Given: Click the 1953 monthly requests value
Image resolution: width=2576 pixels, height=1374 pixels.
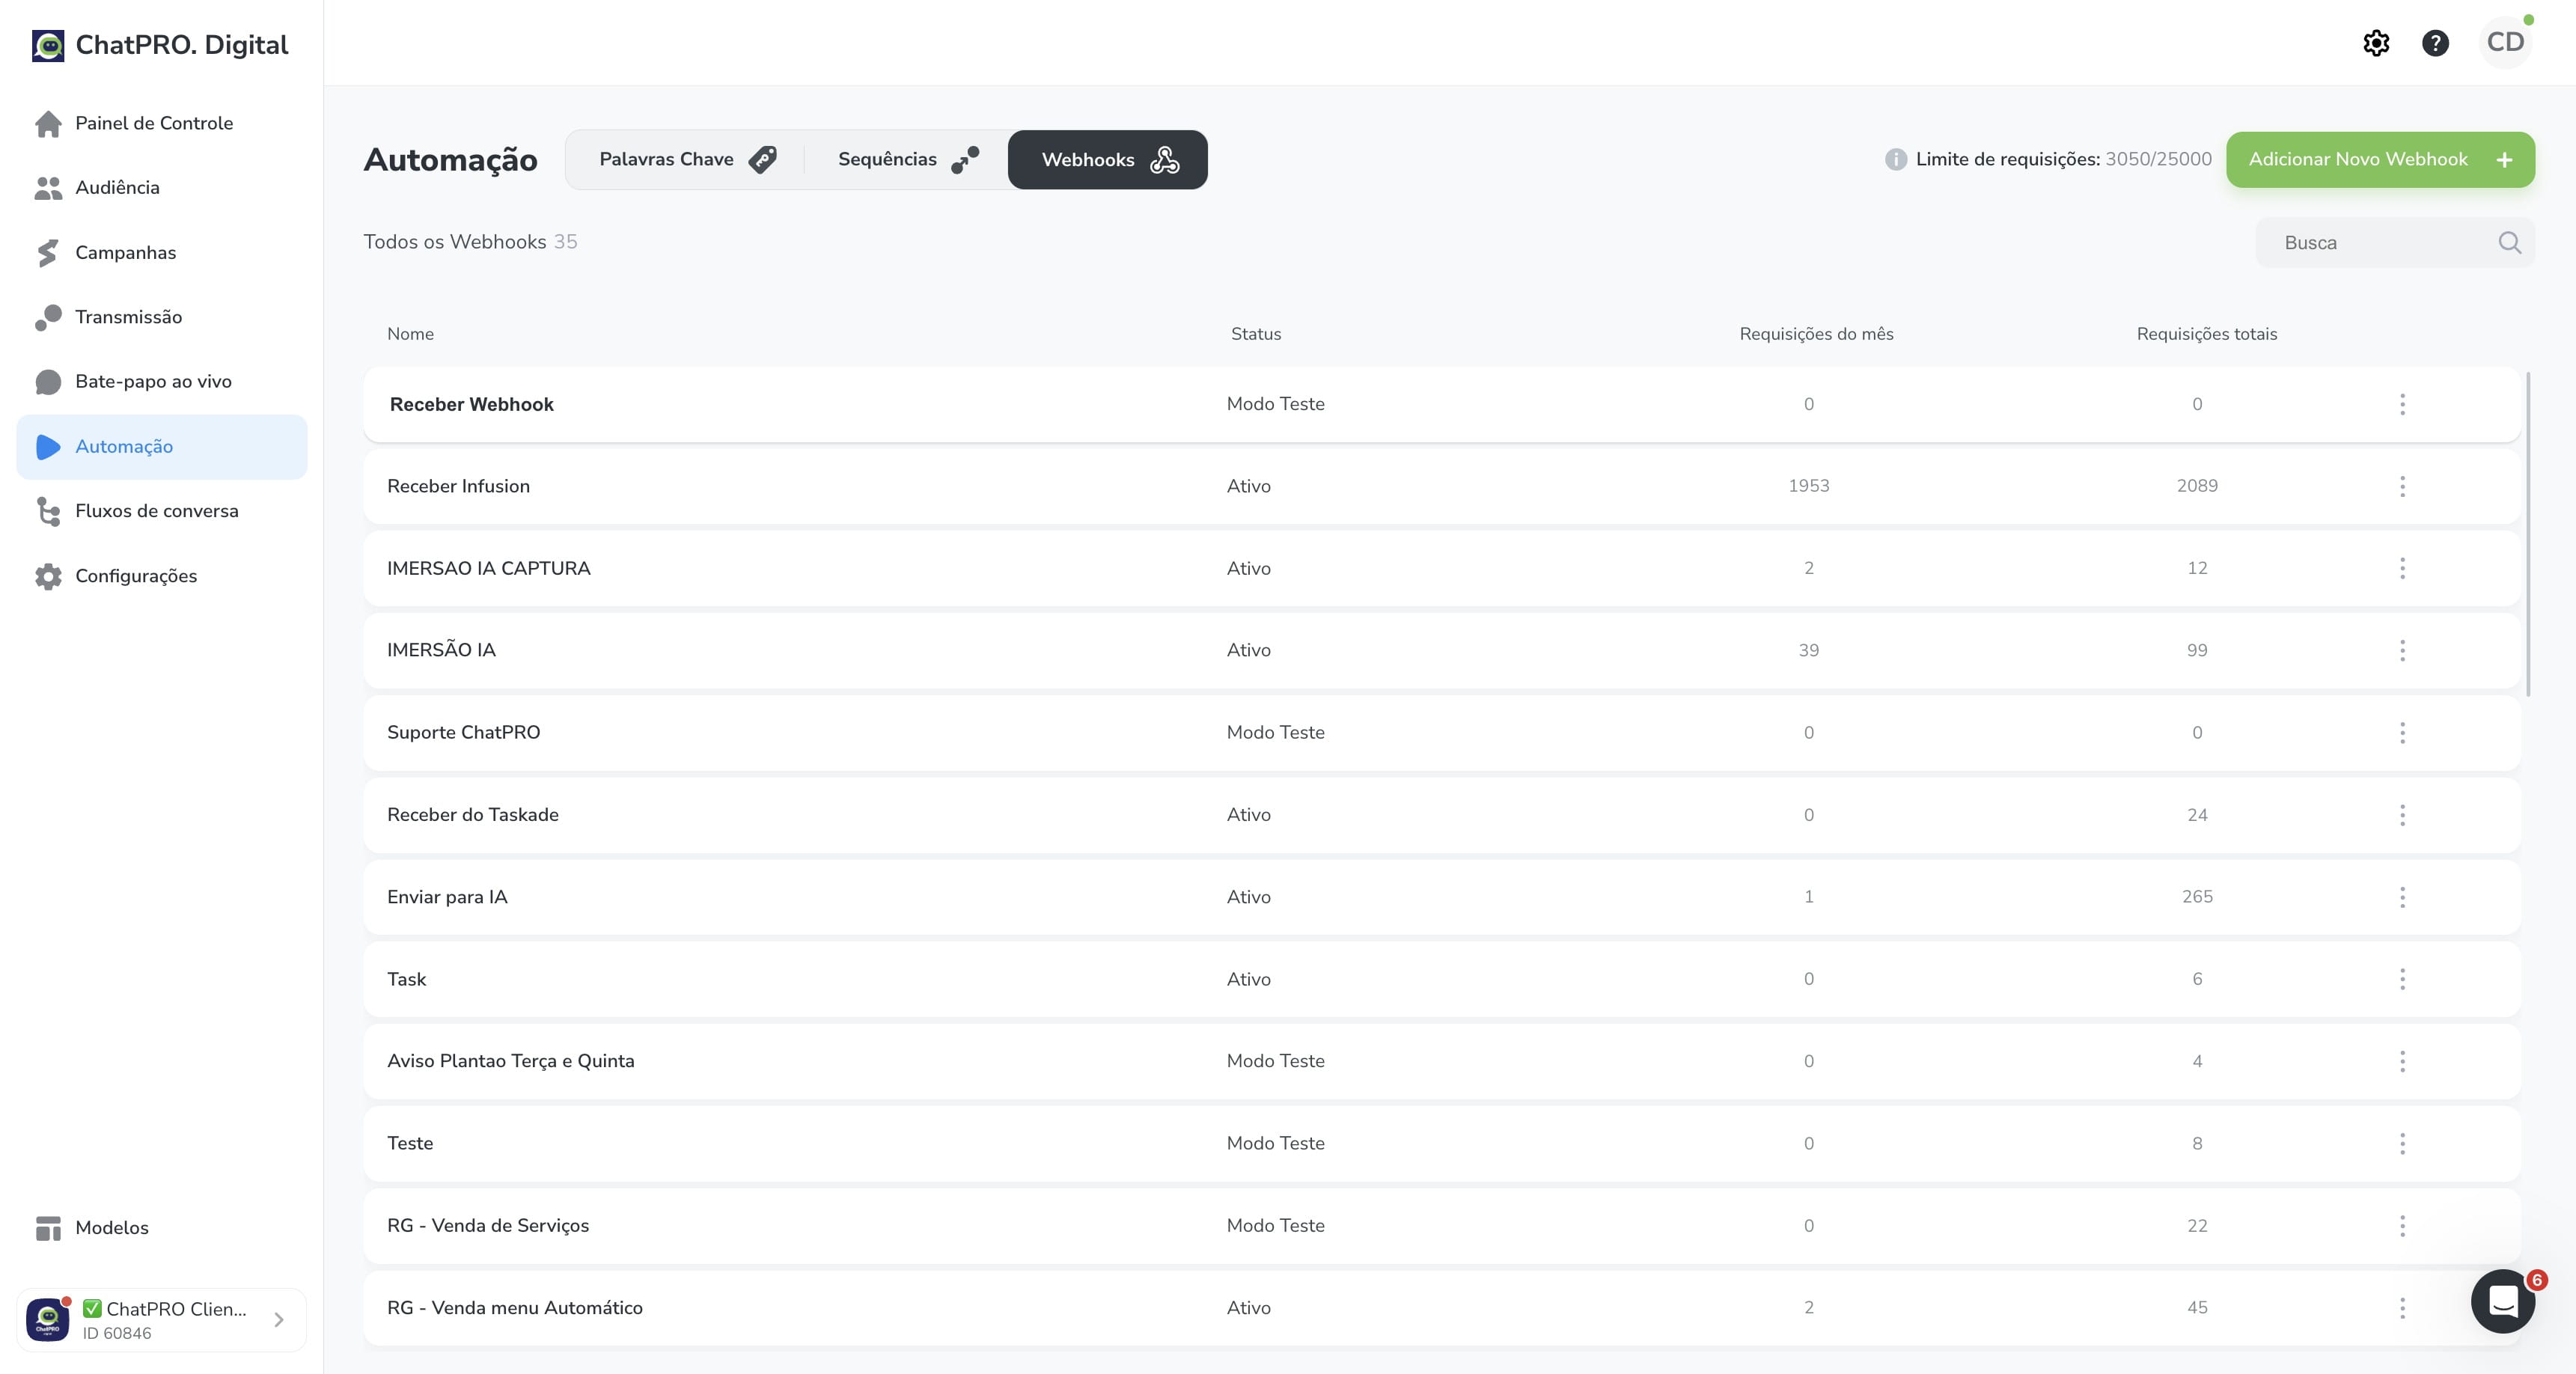Looking at the screenshot, I should 1808,486.
